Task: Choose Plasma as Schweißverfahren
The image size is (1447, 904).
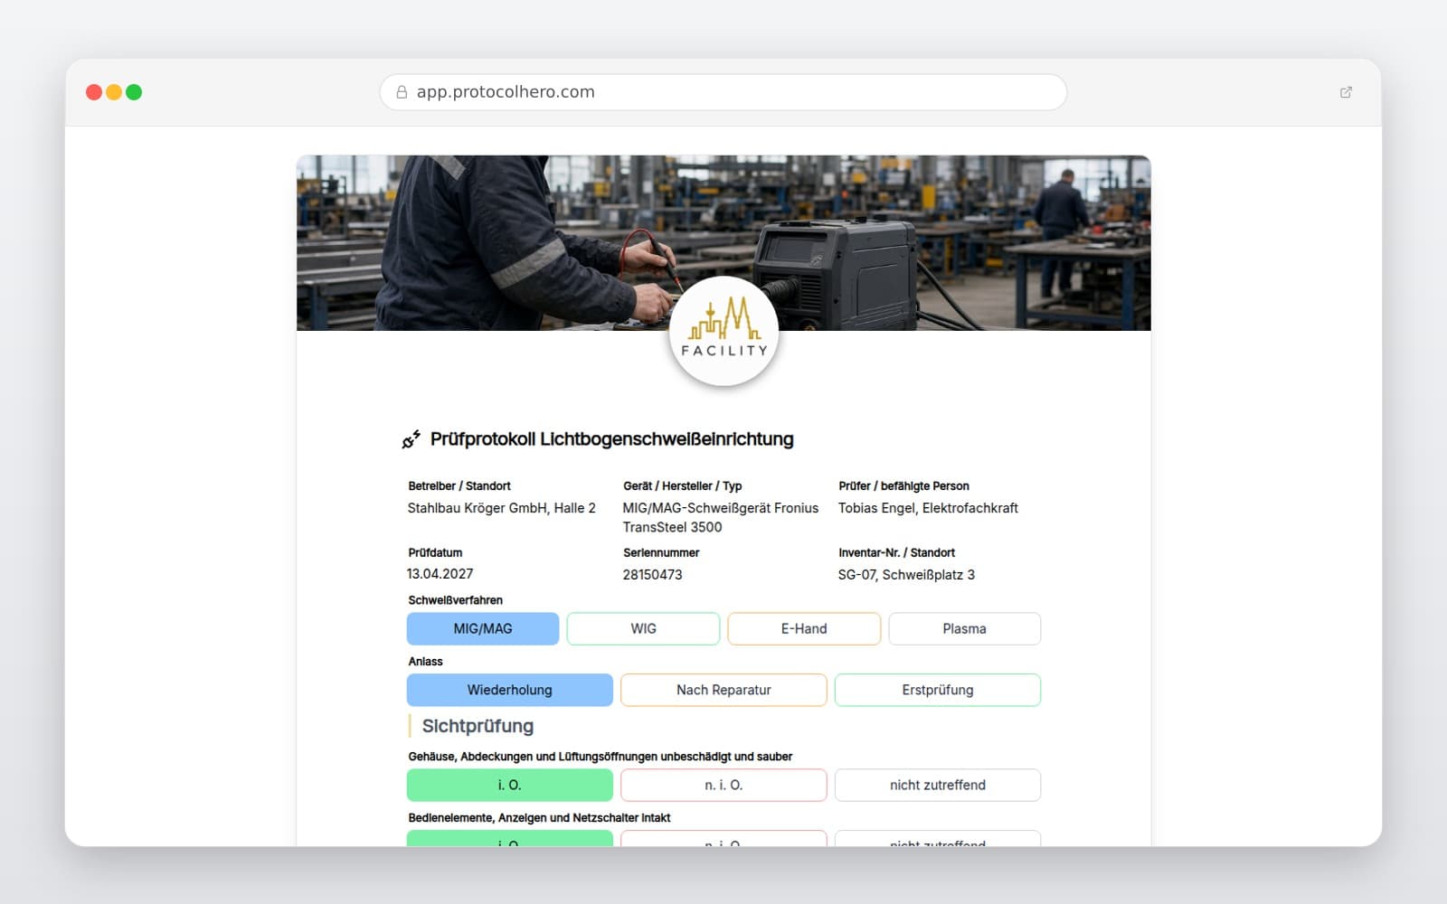Action: tap(964, 629)
